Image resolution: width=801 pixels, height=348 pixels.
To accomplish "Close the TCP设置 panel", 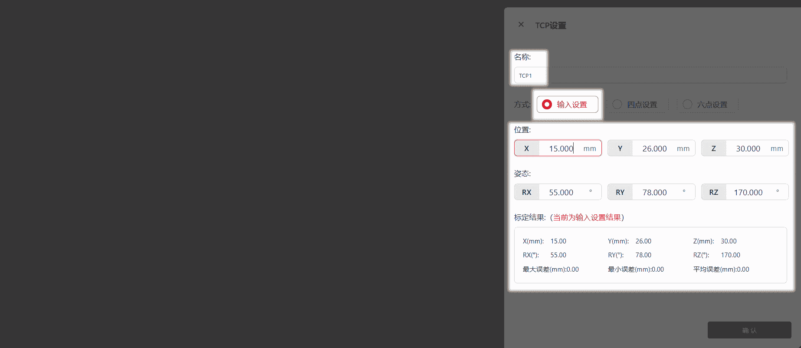I will coord(521,25).
